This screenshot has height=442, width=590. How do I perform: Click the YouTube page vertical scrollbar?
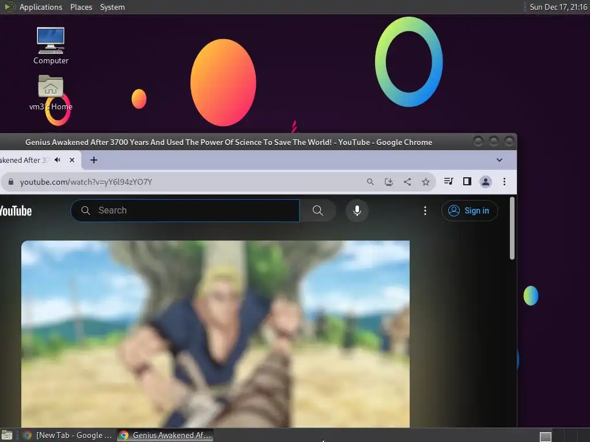(x=512, y=228)
